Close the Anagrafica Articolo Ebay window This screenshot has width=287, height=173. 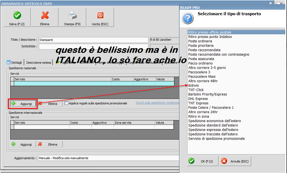[x=271, y=3]
